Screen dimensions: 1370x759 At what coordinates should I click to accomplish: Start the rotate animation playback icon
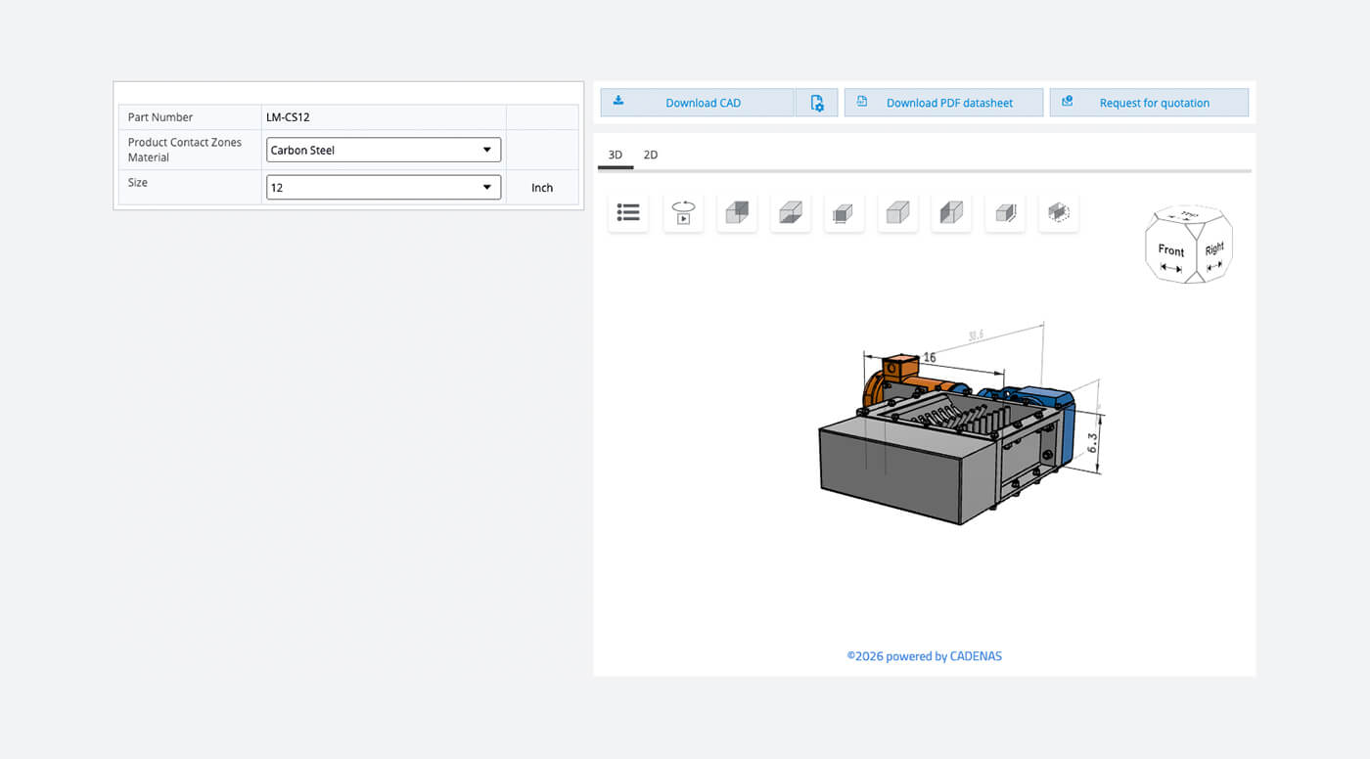click(x=683, y=212)
